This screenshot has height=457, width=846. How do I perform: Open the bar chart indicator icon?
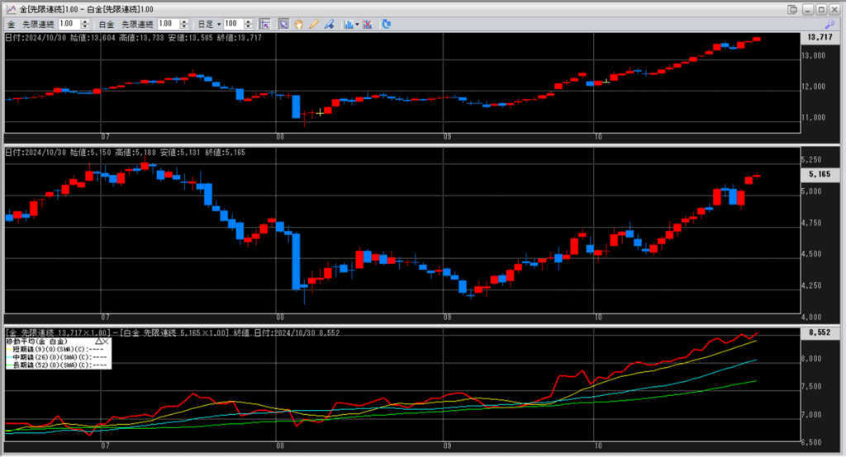coord(345,24)
